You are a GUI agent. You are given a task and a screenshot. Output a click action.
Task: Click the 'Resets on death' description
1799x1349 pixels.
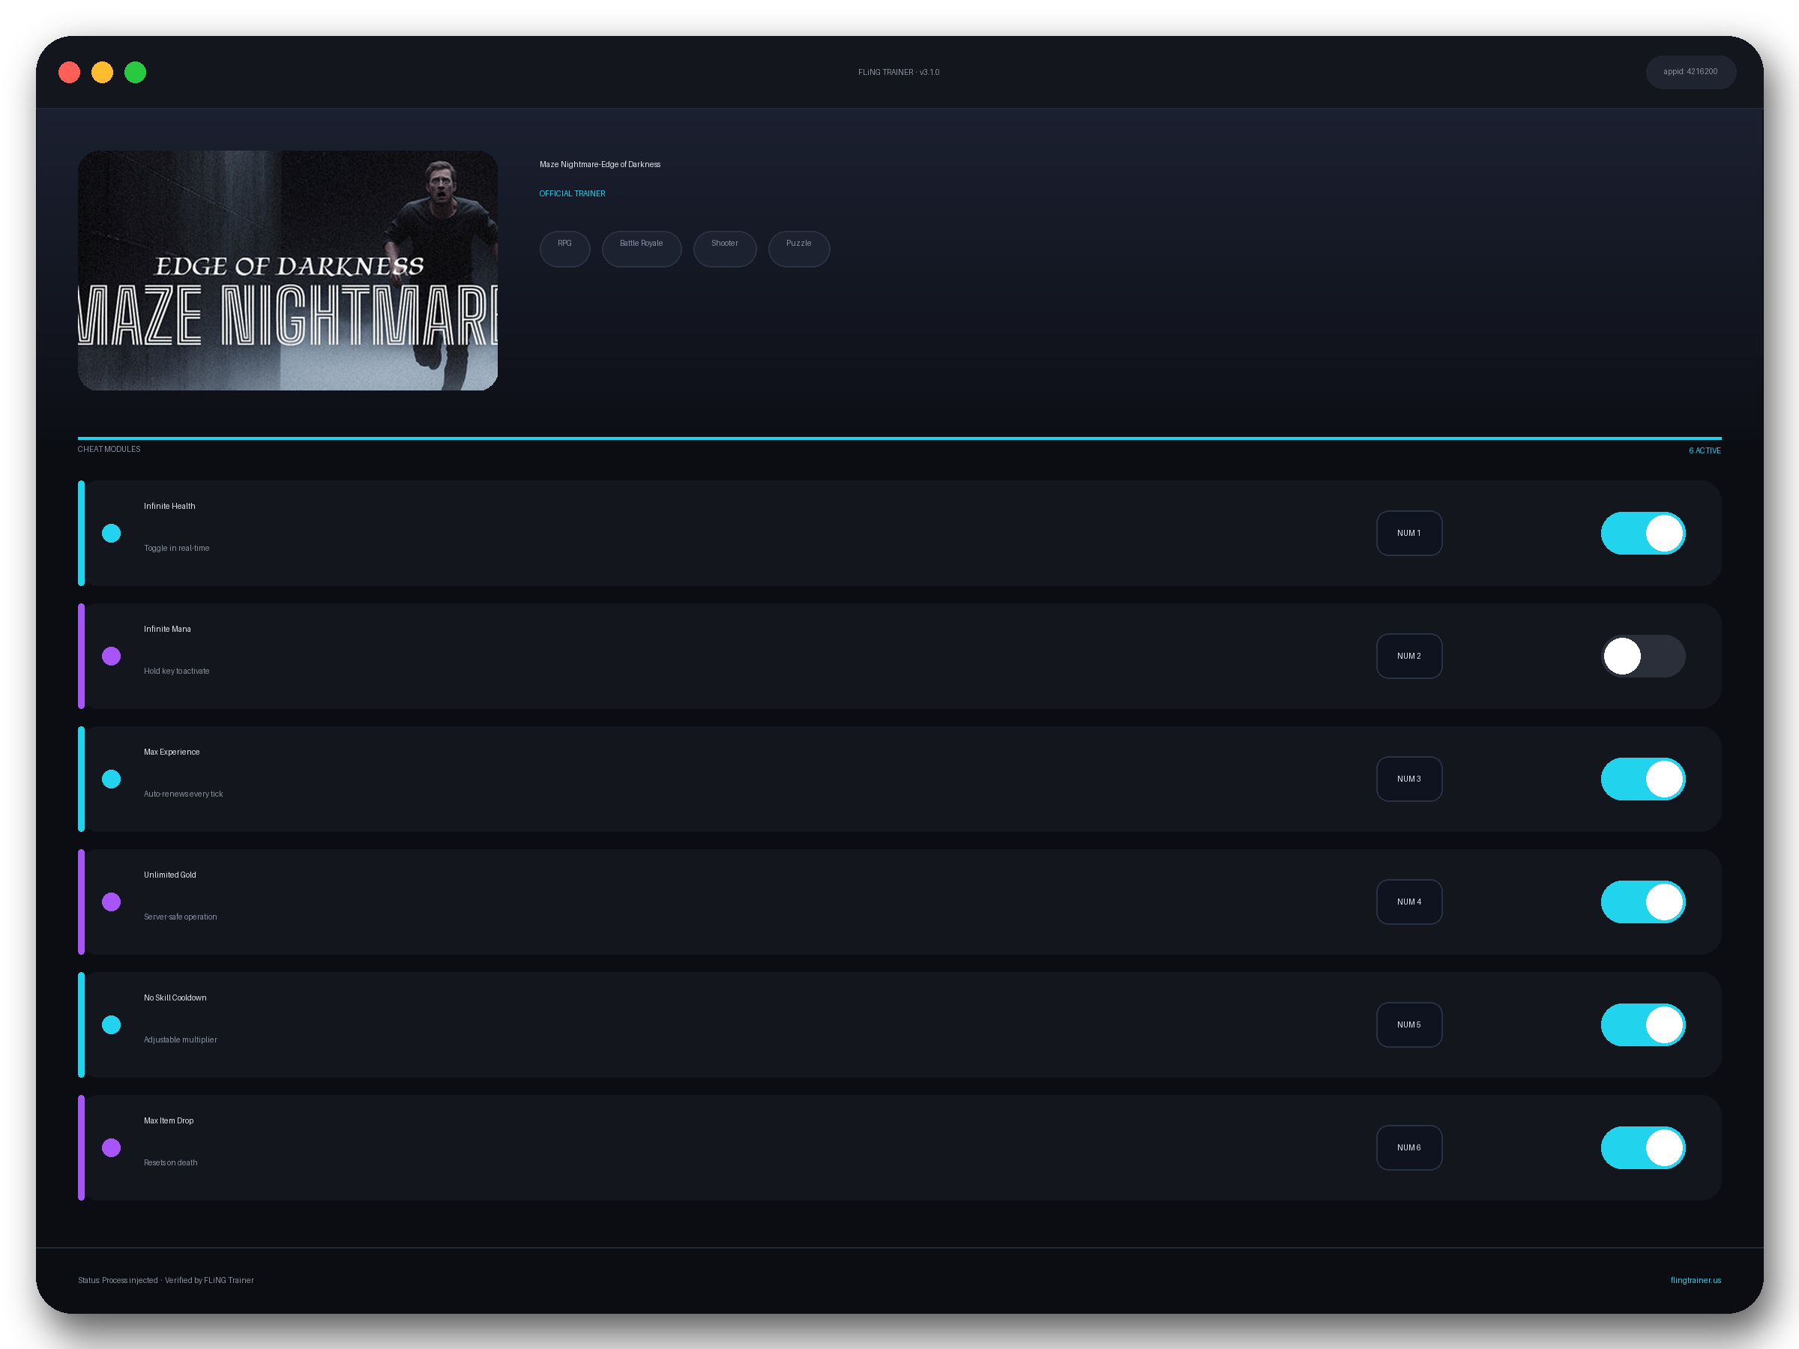171,1163
